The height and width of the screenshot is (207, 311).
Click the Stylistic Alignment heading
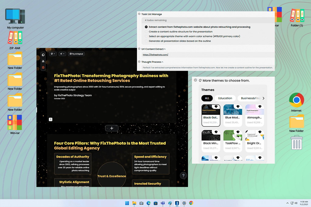(74, 182)
